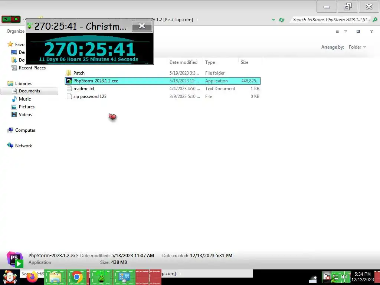Click the Christmas tree icon in countdown title
This screenshot has height=285, width=380.
30,26
